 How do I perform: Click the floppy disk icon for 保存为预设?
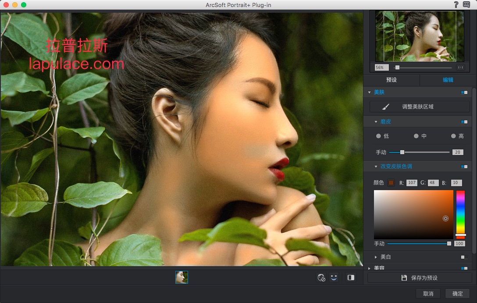(404, 278)
